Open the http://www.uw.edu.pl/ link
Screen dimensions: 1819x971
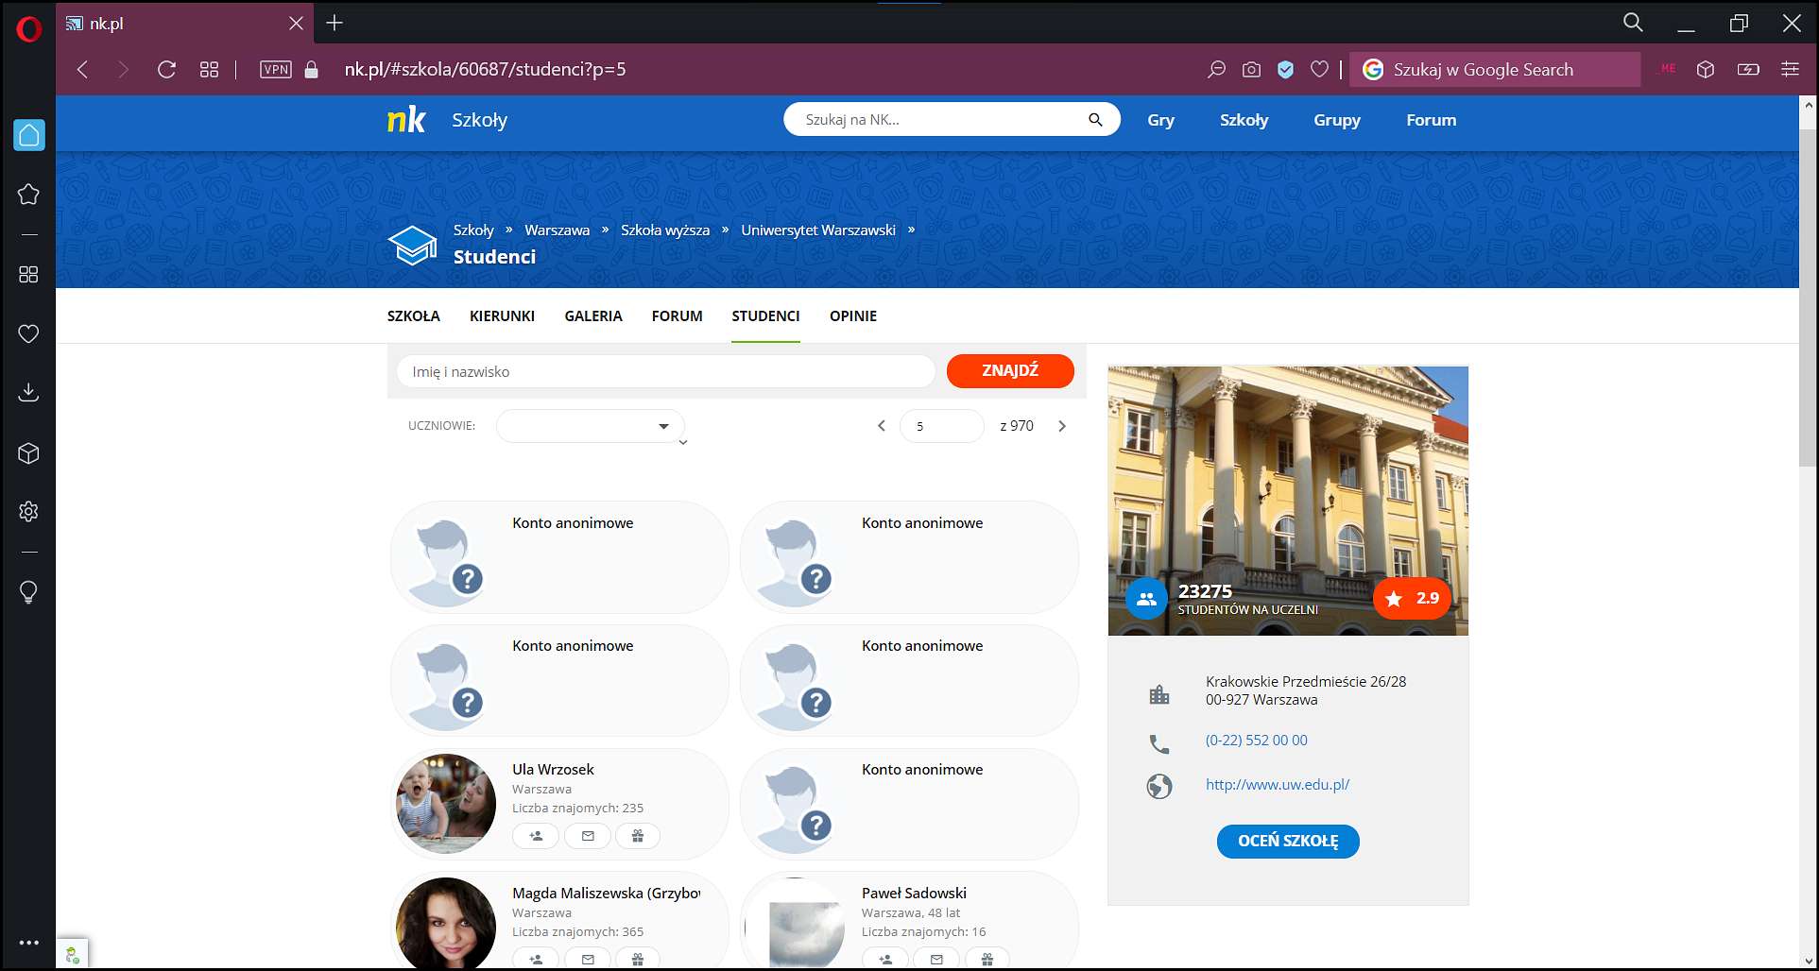1278,784
